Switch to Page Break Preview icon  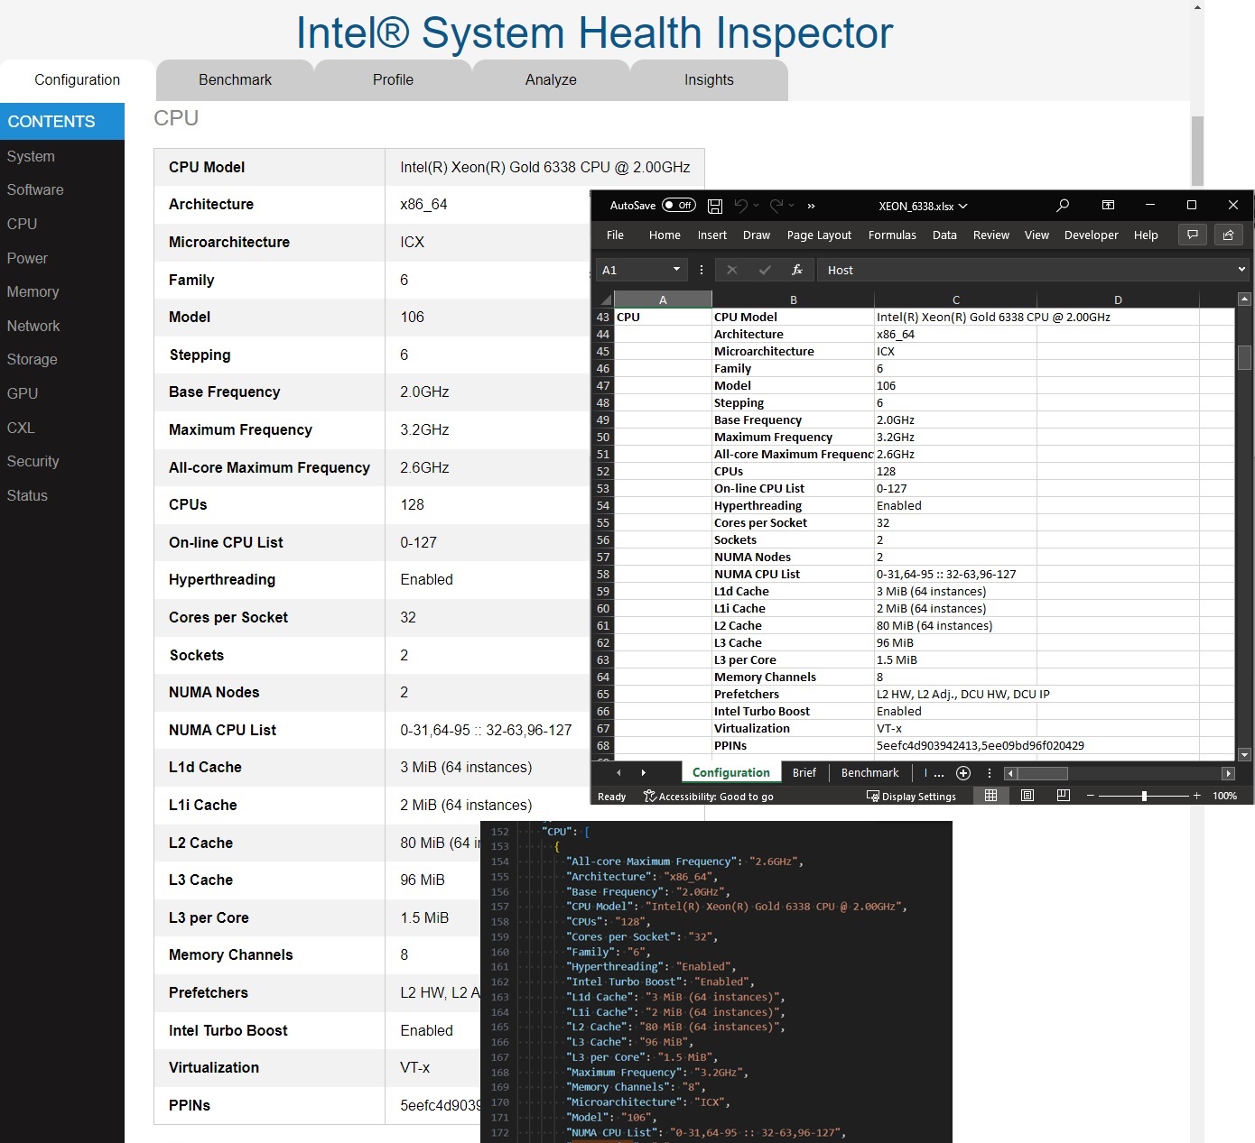pos(1063,796)
